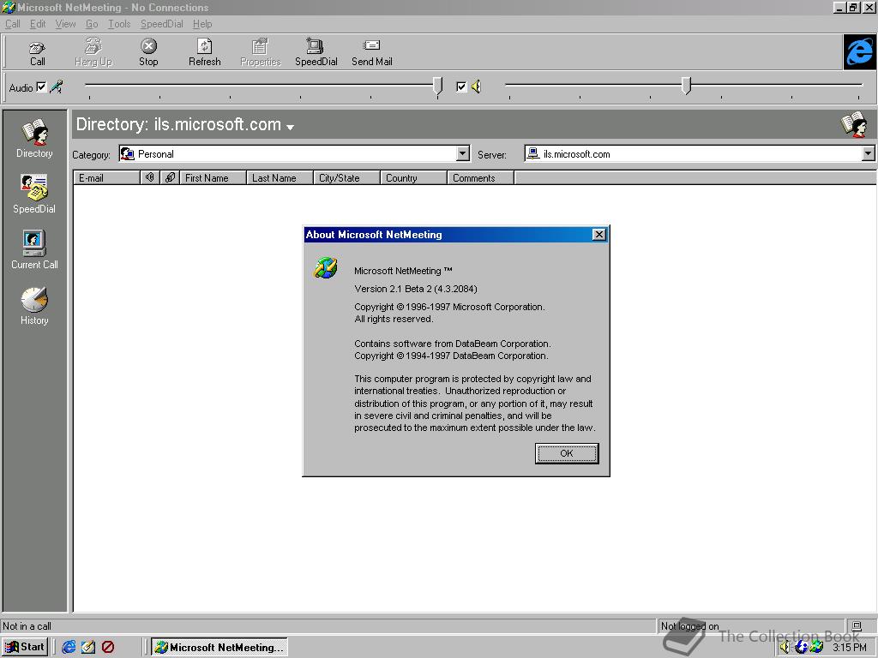Open the Windows Start menu

(x=25, y=647)
